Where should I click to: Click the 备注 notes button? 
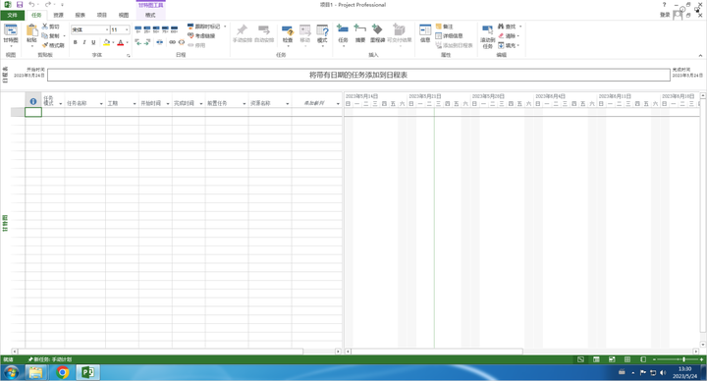click(x=445, y=27)
